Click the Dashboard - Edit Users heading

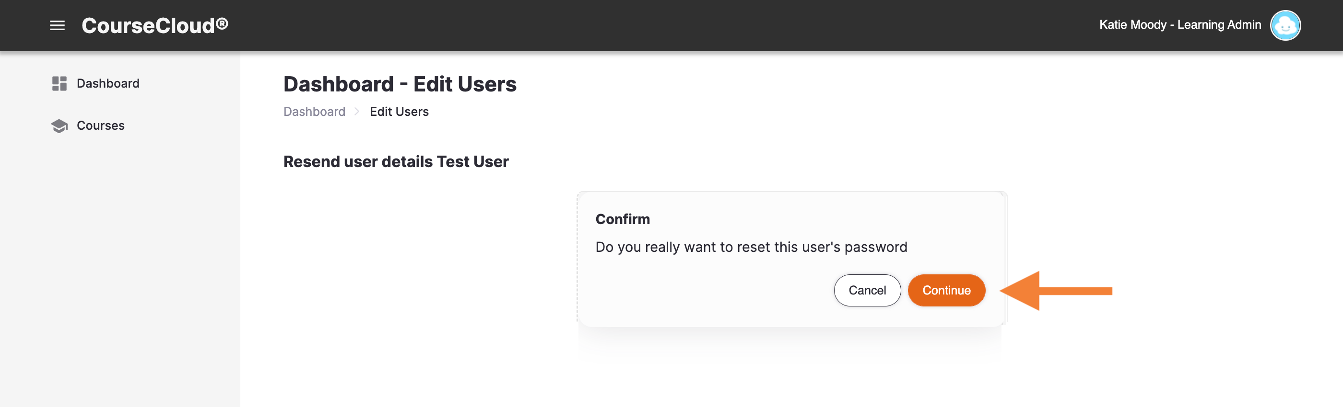coord(400,84)
